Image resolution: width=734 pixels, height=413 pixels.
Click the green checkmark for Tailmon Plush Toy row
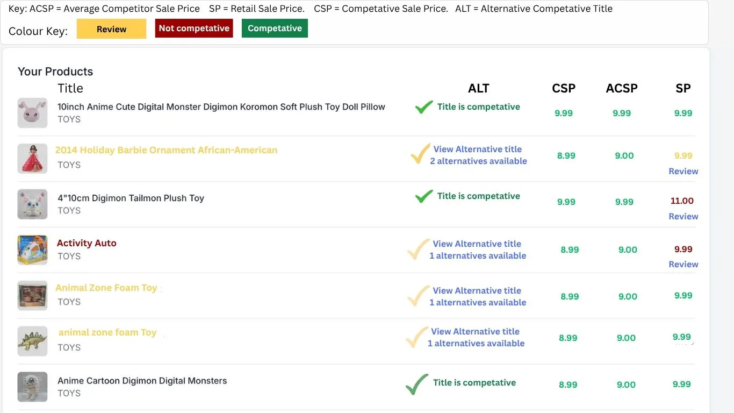pos(424,196)
